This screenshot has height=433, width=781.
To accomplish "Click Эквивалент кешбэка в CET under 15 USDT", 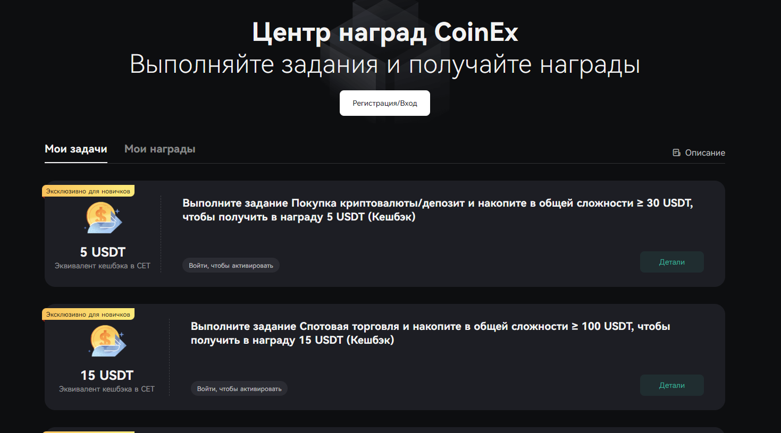I will [107, 389].
